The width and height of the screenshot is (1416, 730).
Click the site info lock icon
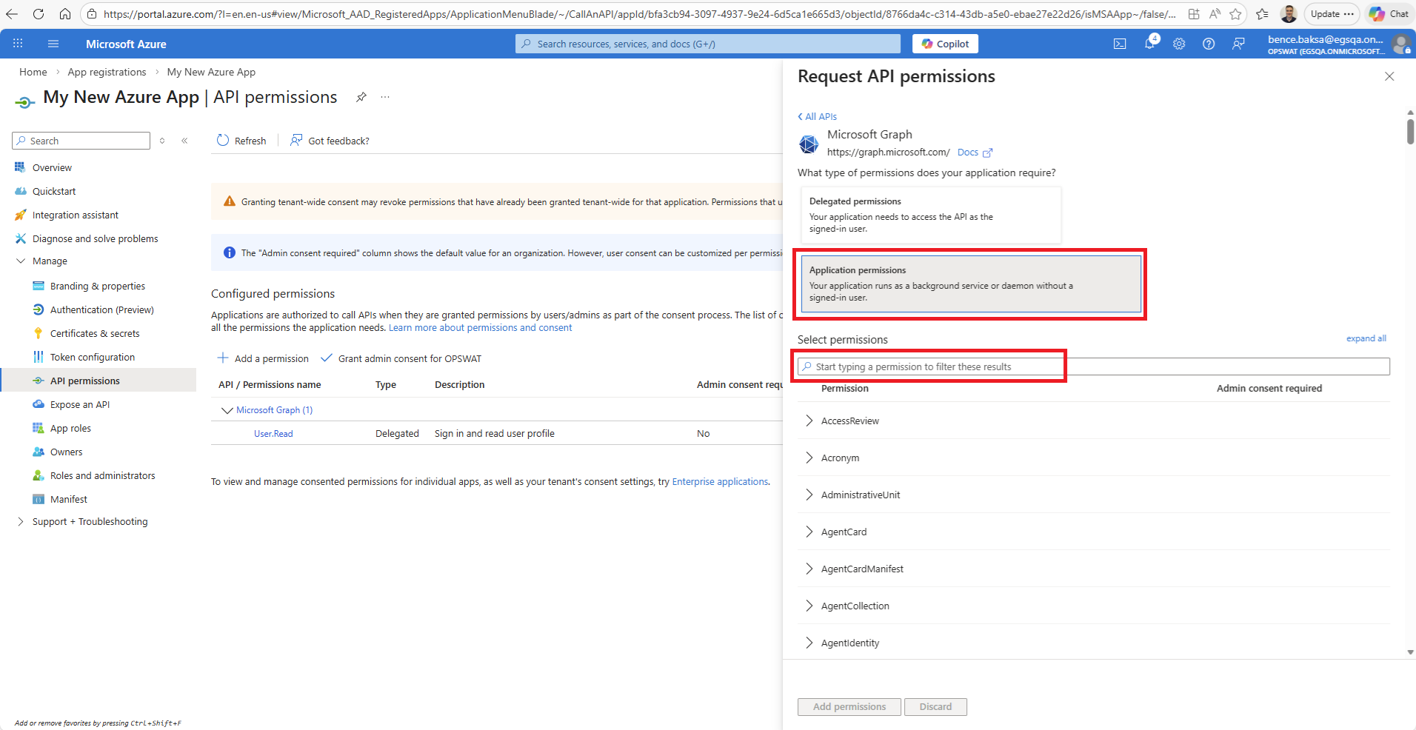point(92,14)
